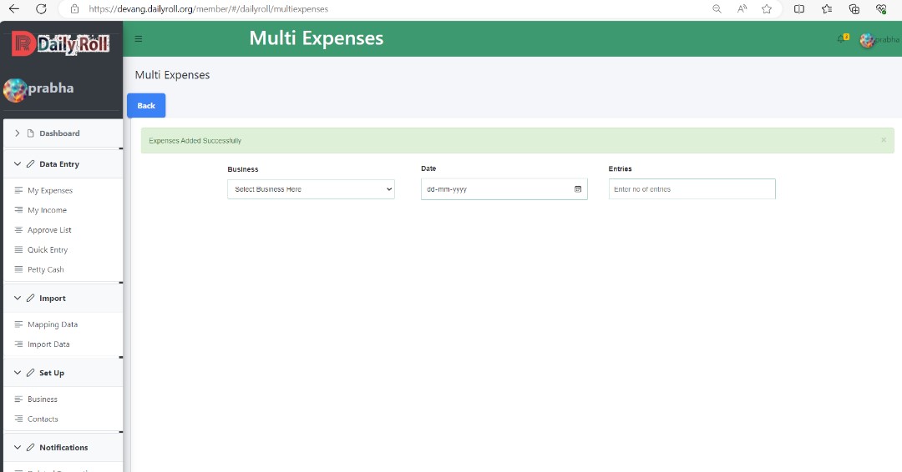
Task: Dismiss the Expenses Added Successfully alert
Action: coord(884,140)
